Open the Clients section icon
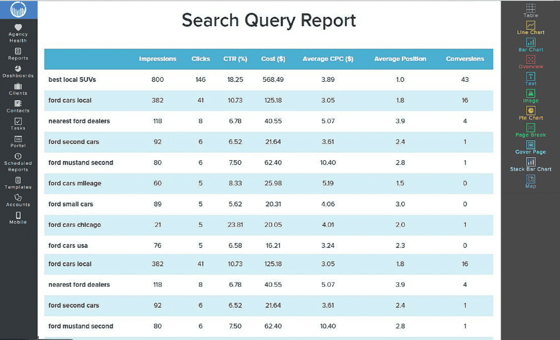The width and height of the screenshot is (560, 340). point(18,86)
